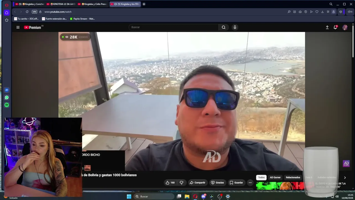The width and height of the screenshot is (355, 200).
Task: Open File Explorer from the taskbar
Action: (187, 196)
